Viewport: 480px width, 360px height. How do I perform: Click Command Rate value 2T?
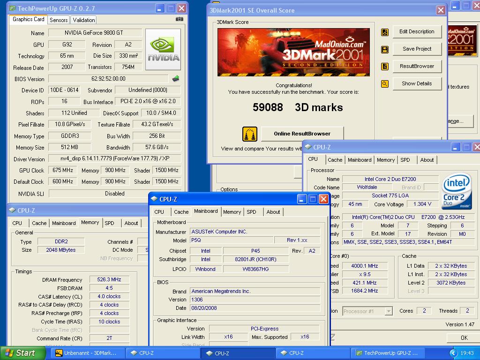tap(109, 338)
